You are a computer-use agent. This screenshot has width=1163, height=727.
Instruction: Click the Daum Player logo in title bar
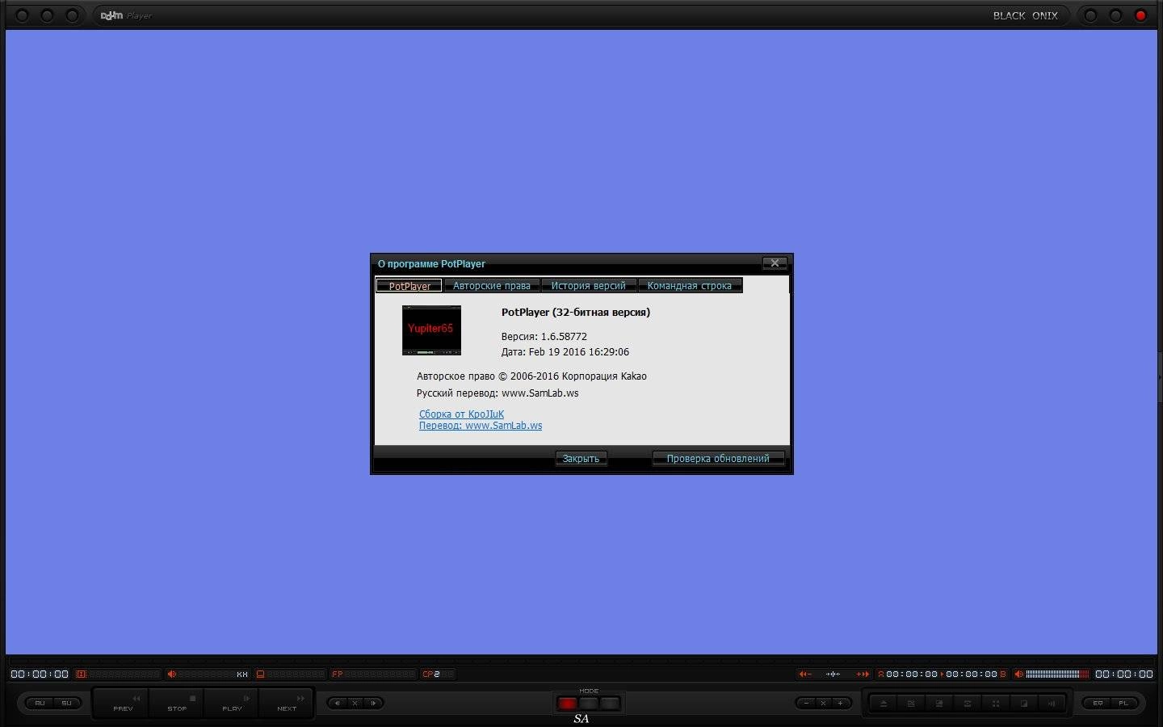(x=126, y=15)
